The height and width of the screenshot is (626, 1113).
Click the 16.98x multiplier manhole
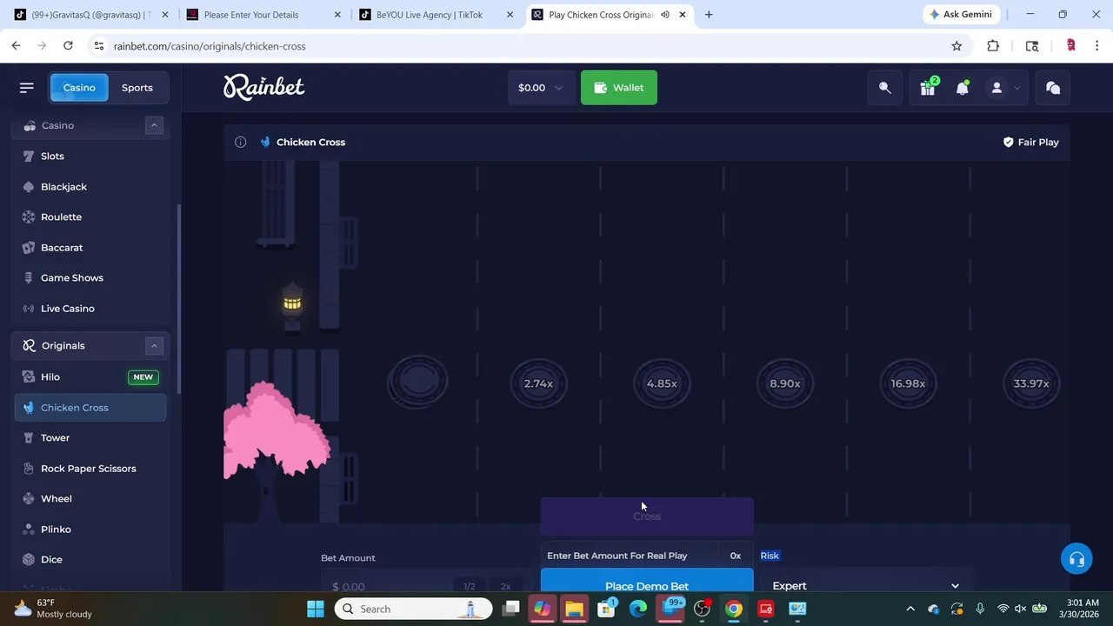pos(909,383)
